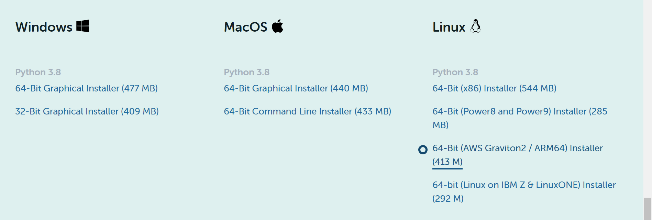The width and height of the screenshot is (652, 220).
Task: Select the Power8 and Power9 Installer link
Action: [519, 111]
